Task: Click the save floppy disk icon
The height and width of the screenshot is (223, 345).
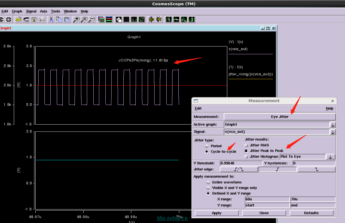Action: click(x=34, y=20)
